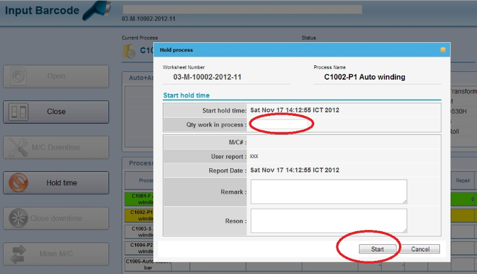Image resolution: width=477 pixels, height=274 pixels.
Task: Click the Current Process folder gear icon
Action: tap(129, 51)
